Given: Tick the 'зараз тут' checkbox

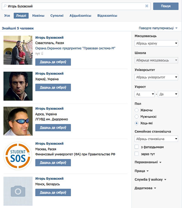Looking at the screenshot, I should coord(136,154).
